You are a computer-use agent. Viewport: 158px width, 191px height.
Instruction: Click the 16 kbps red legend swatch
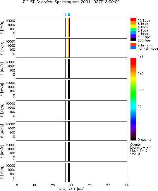click(133, 20)
